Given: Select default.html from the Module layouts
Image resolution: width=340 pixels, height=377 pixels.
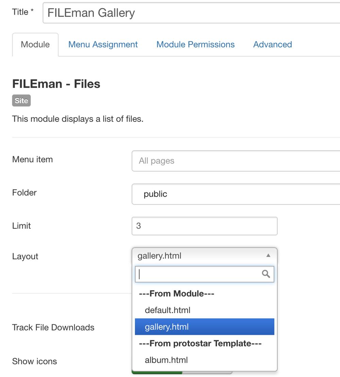Looking at the screenshot, I should (x=167, y=310).
